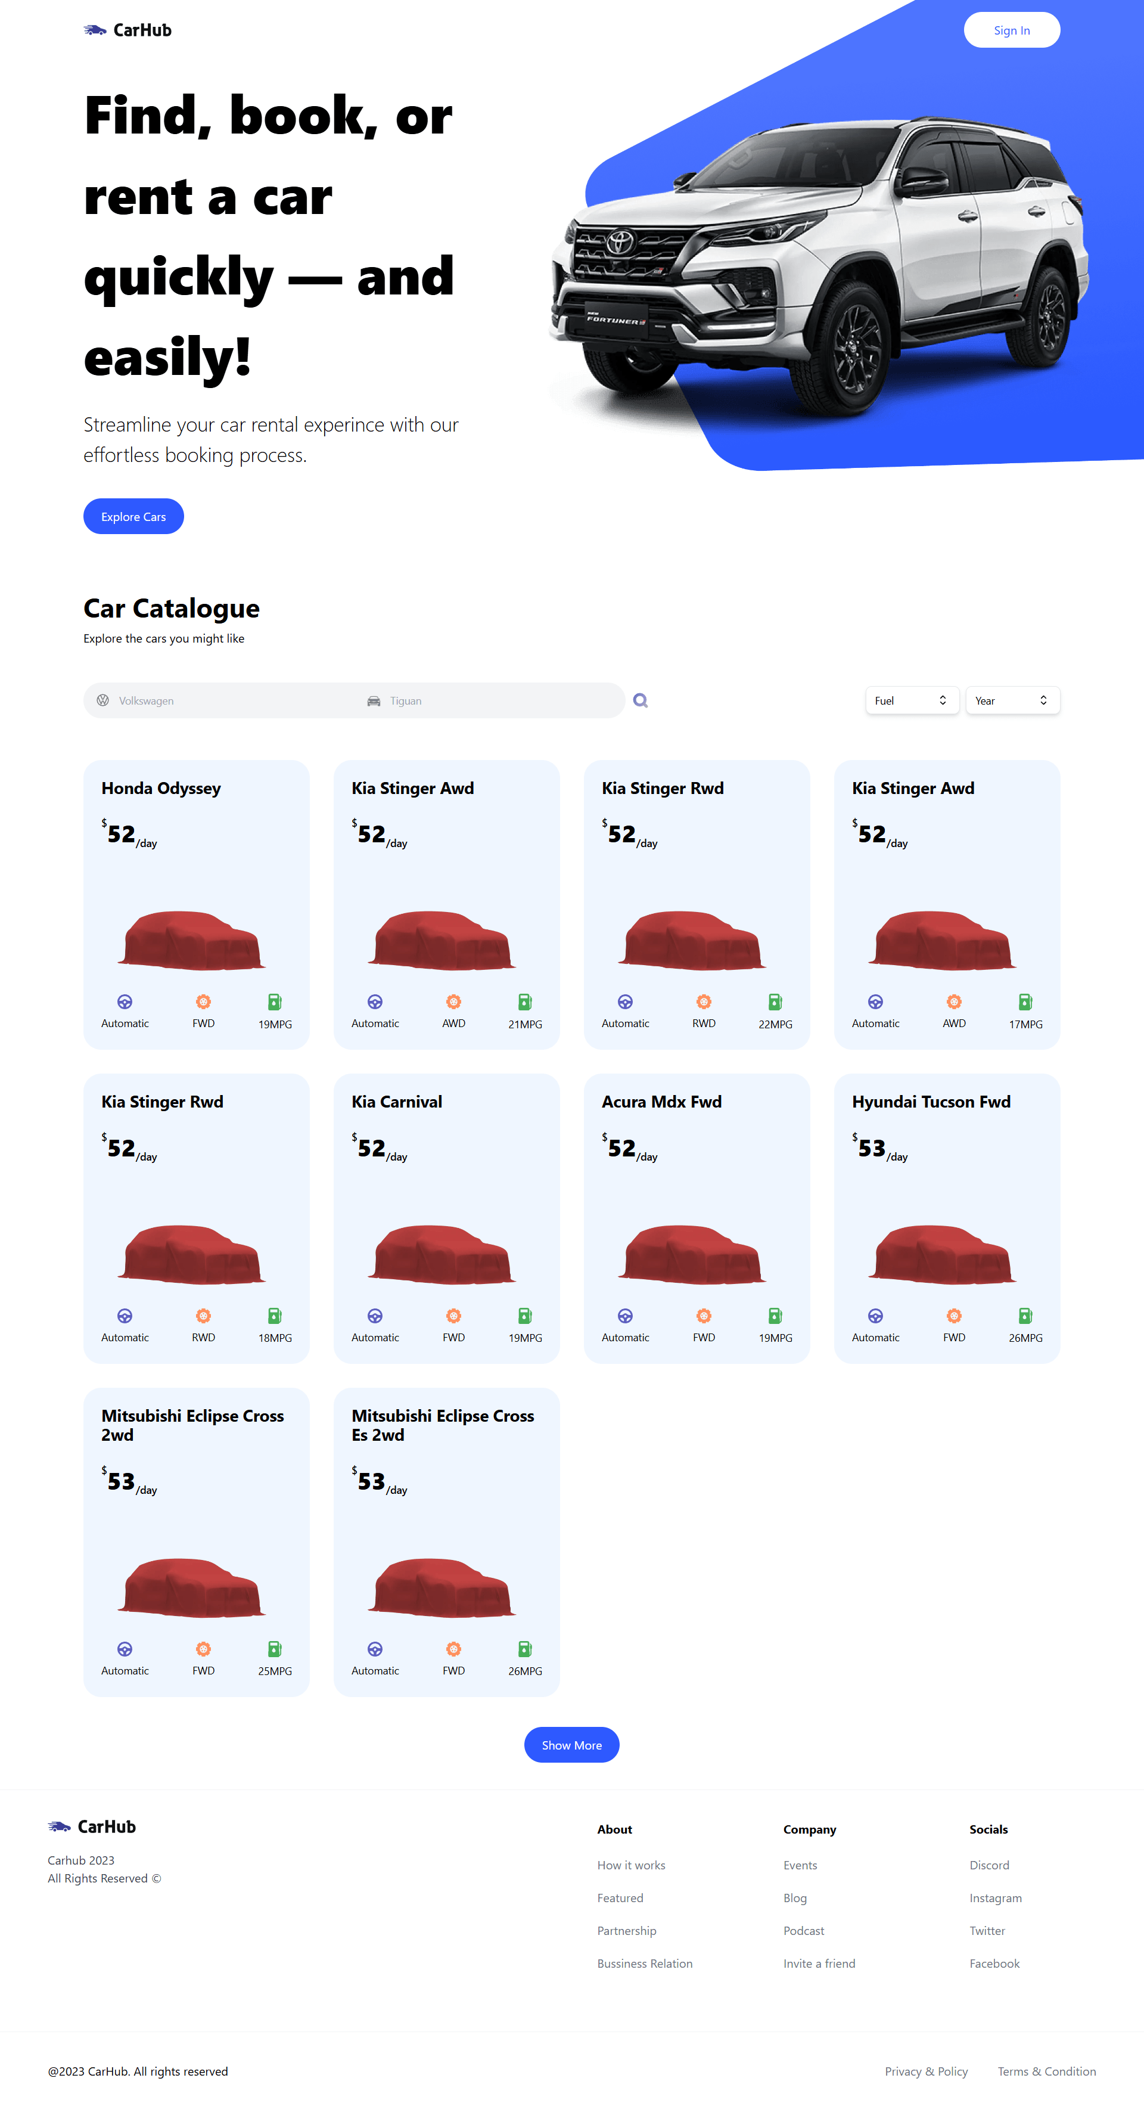Open the Podcast footer link
Screen dimensions: 1144x2109
tap(804, 1931)
